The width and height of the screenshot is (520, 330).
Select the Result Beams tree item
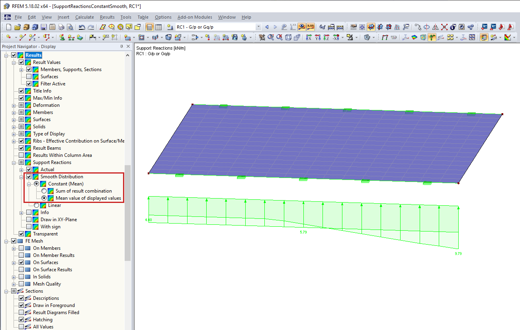coord(47,148)
